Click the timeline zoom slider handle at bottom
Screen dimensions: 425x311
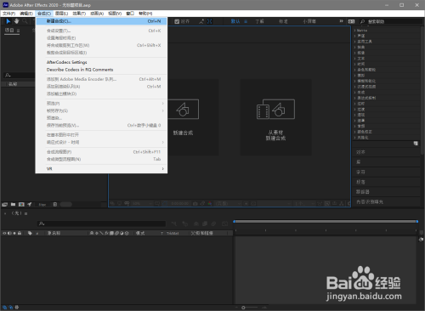(243, 308)
